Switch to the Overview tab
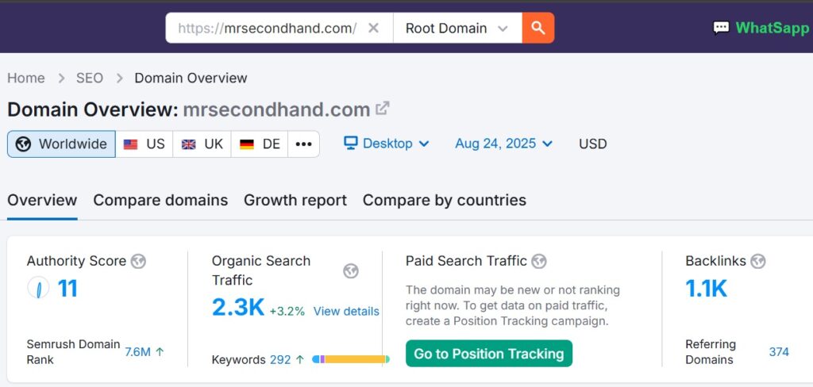Screen dimensions: 813x387 (x=42, y=201)
